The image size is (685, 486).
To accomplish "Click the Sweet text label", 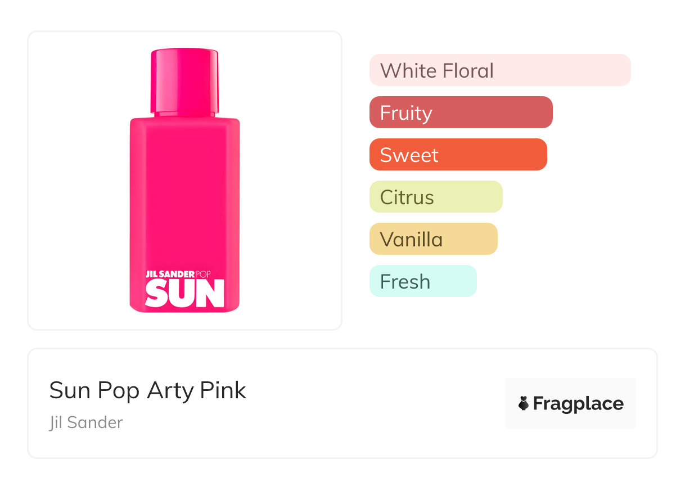I will [x=409, y=155].
